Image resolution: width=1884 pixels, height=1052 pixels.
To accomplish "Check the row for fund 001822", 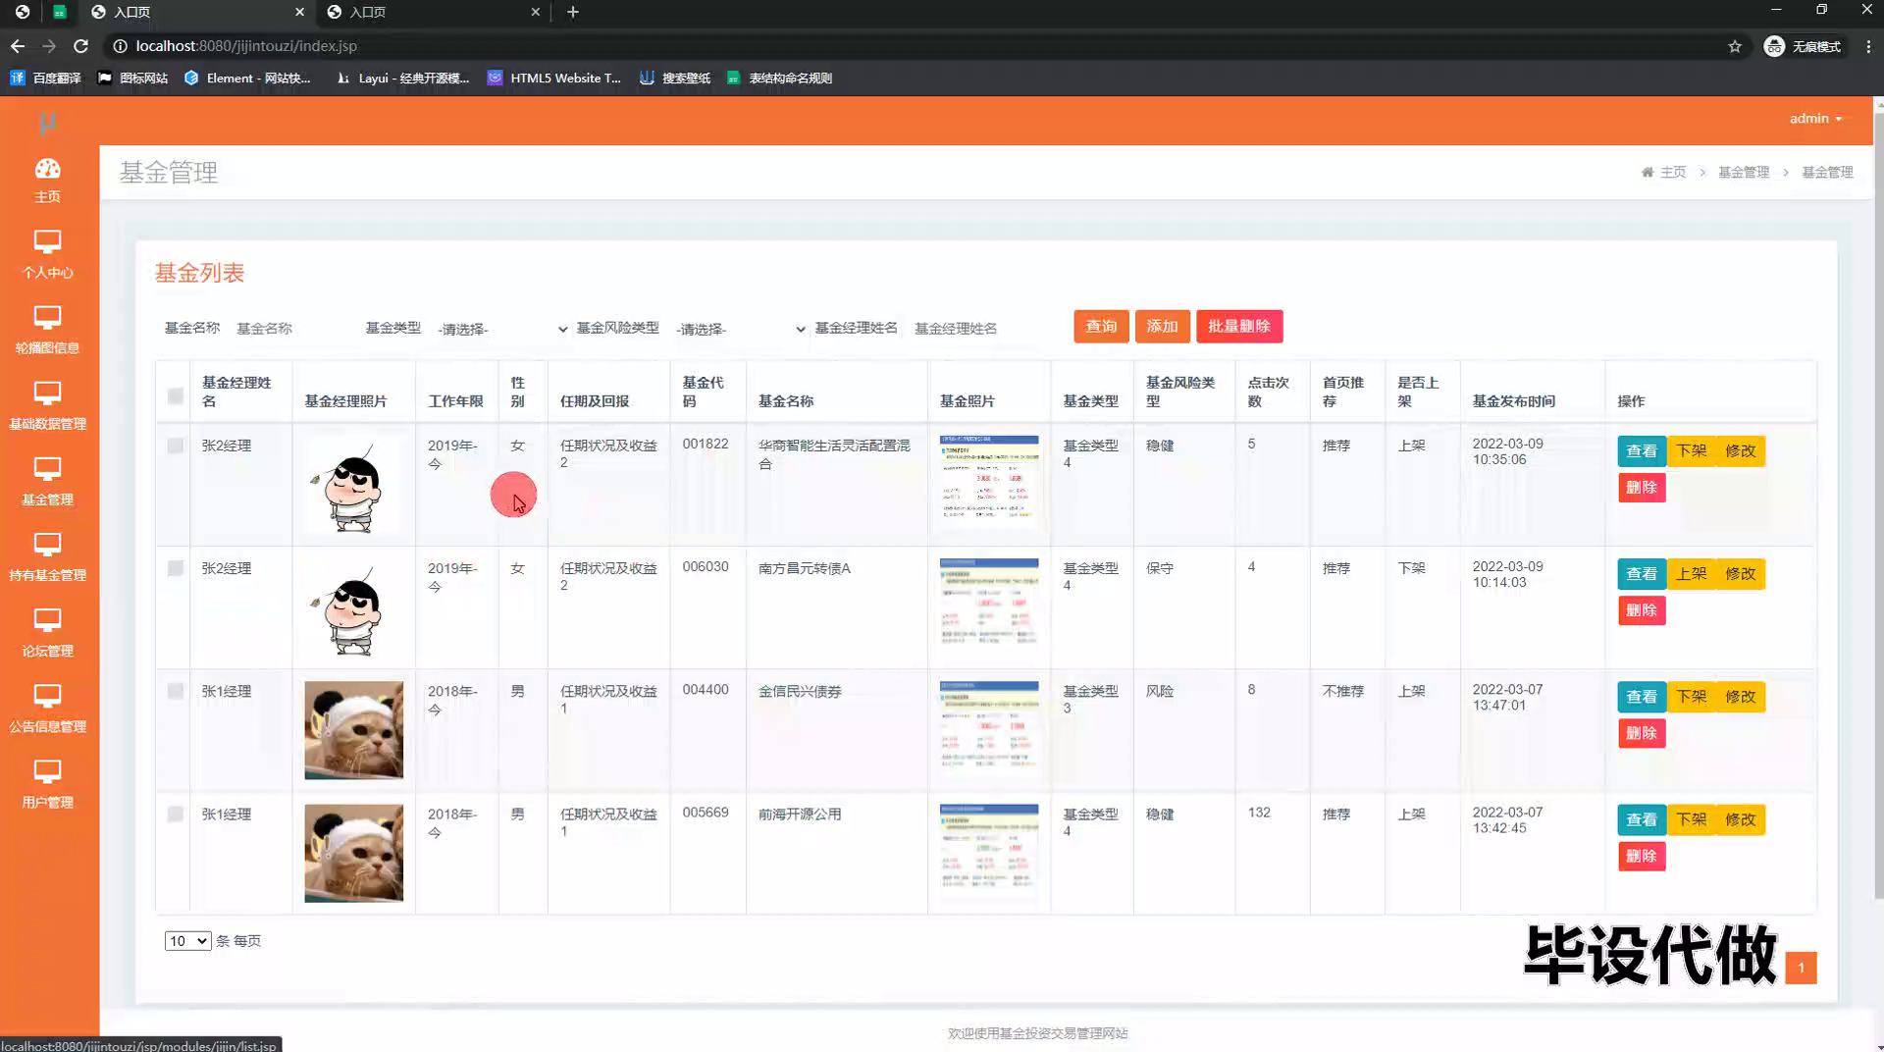I will 175,446.
